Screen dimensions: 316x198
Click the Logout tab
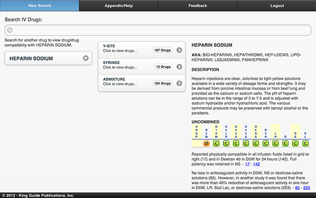point(276,6)
